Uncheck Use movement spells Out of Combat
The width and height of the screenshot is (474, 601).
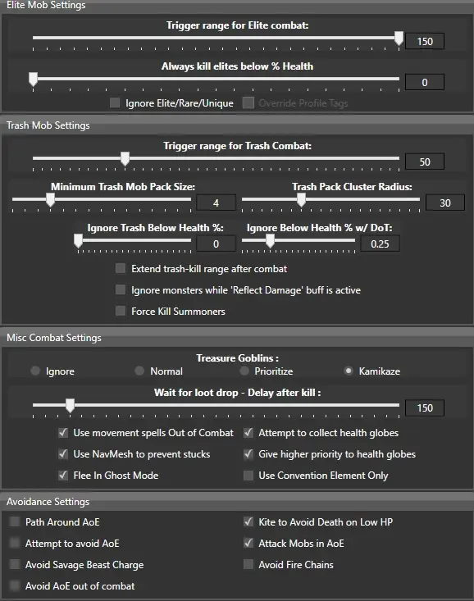click(63, 433)
